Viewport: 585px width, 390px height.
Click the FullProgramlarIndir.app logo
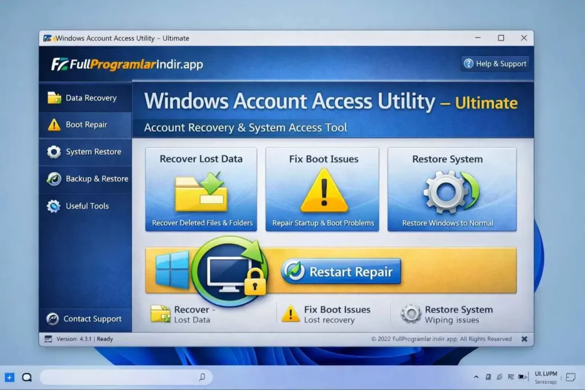point(125,64)
